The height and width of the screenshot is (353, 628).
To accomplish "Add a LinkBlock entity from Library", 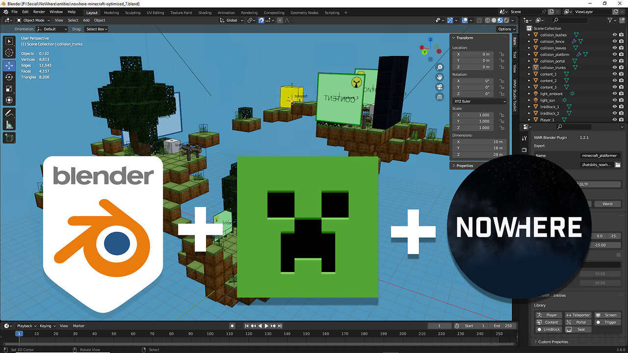I will pyautogui.click(x=548, y=329).
